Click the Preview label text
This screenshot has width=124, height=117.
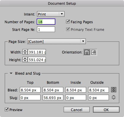pyautogui.click(x=16, y=110)
